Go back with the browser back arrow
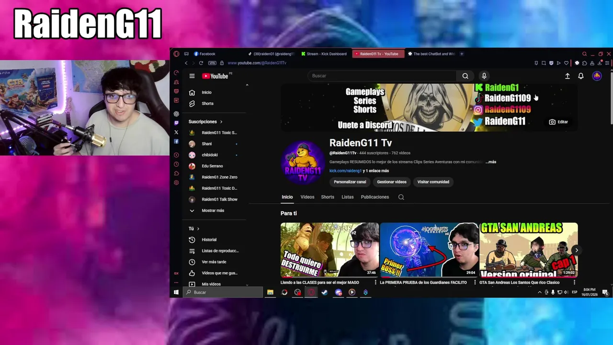The height and width of the screenshot is (345, 613). click(x=186, y=63)
